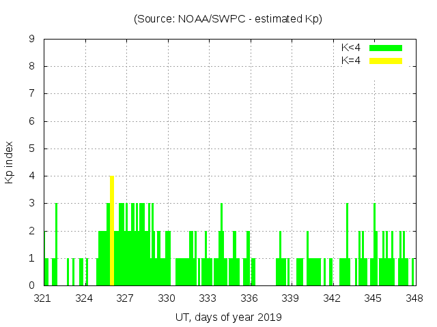Click the 348 x-axis tick label

pos(414,298)
